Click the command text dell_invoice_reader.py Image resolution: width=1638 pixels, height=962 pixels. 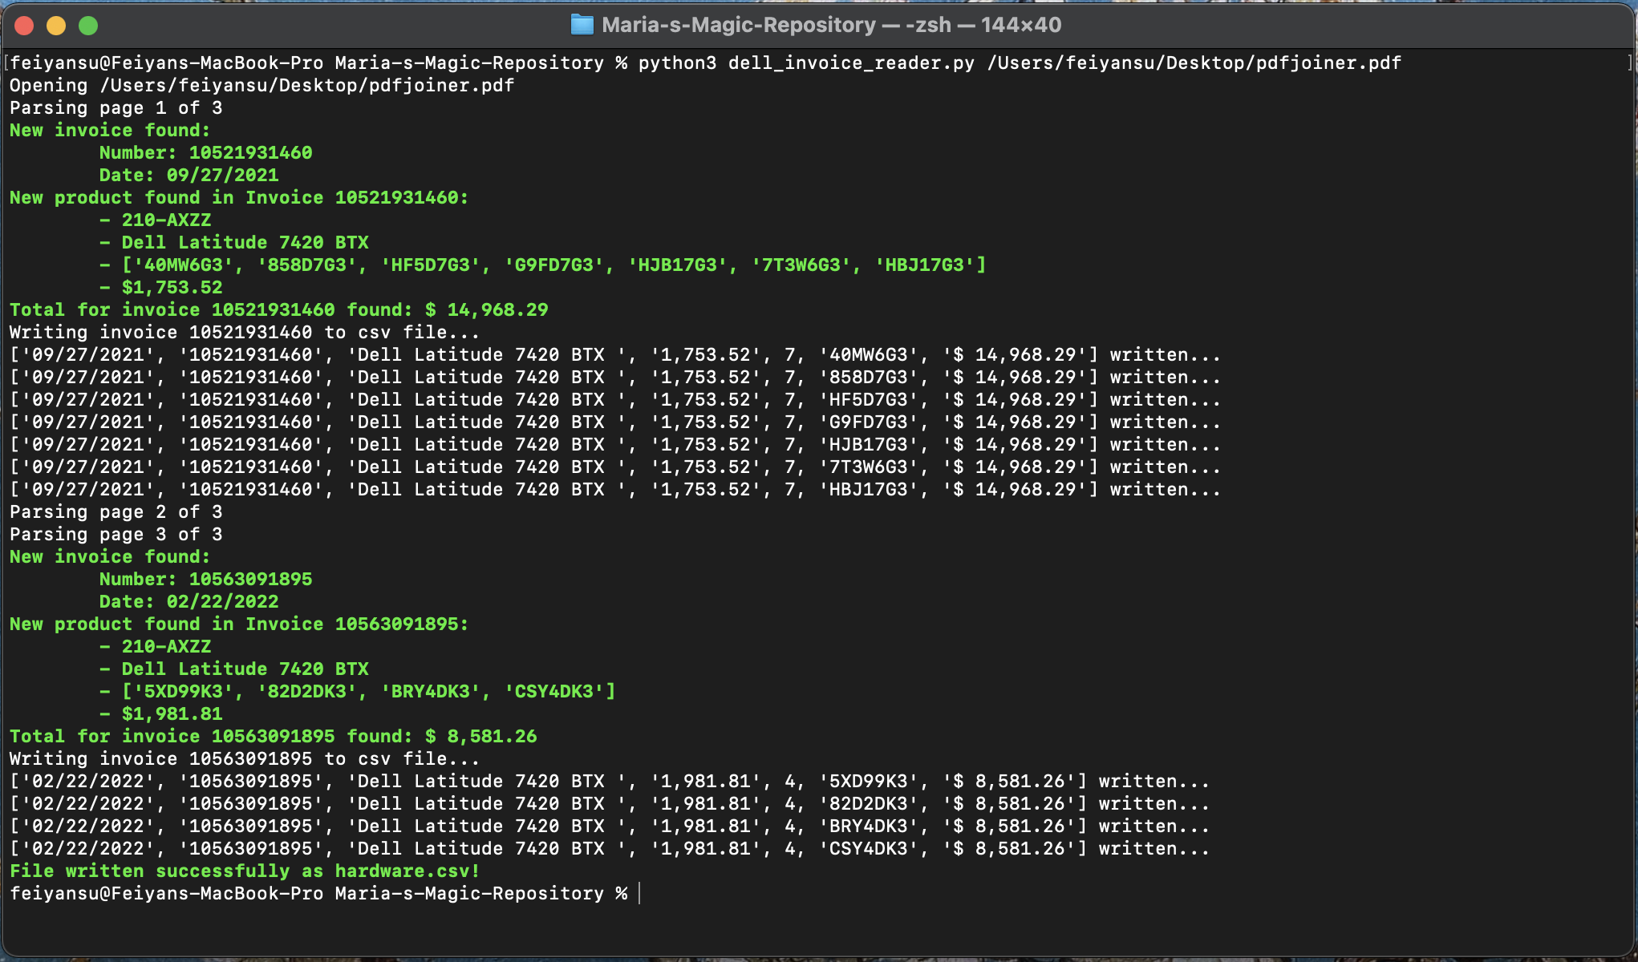(851, 63)
